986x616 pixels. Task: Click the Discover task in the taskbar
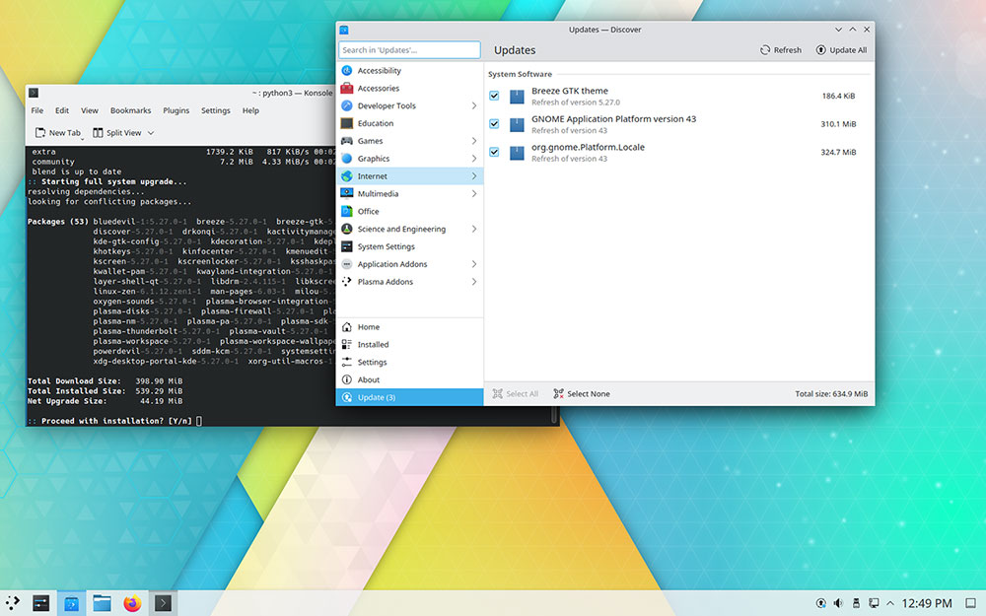pos(72,603)
